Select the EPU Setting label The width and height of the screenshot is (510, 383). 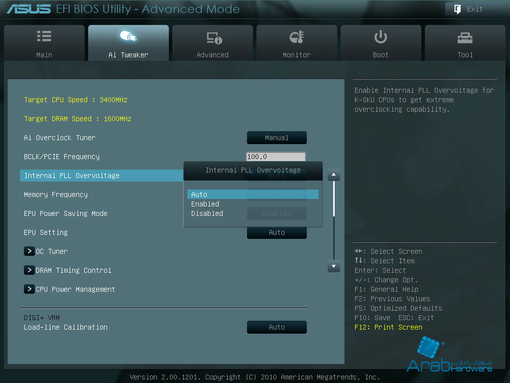[45, 232]
